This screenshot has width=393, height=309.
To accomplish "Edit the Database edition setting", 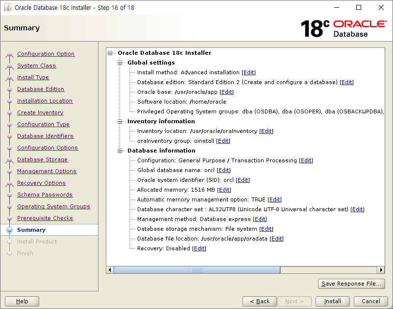I will coord(346,82).
